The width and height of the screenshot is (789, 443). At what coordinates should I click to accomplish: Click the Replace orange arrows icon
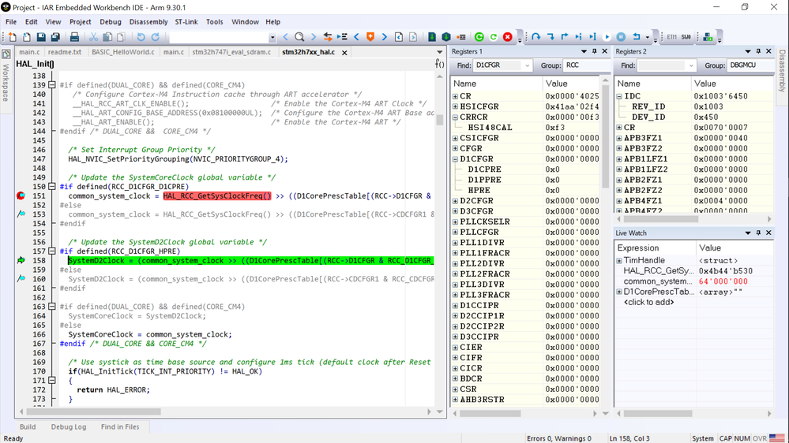[328, 37]
